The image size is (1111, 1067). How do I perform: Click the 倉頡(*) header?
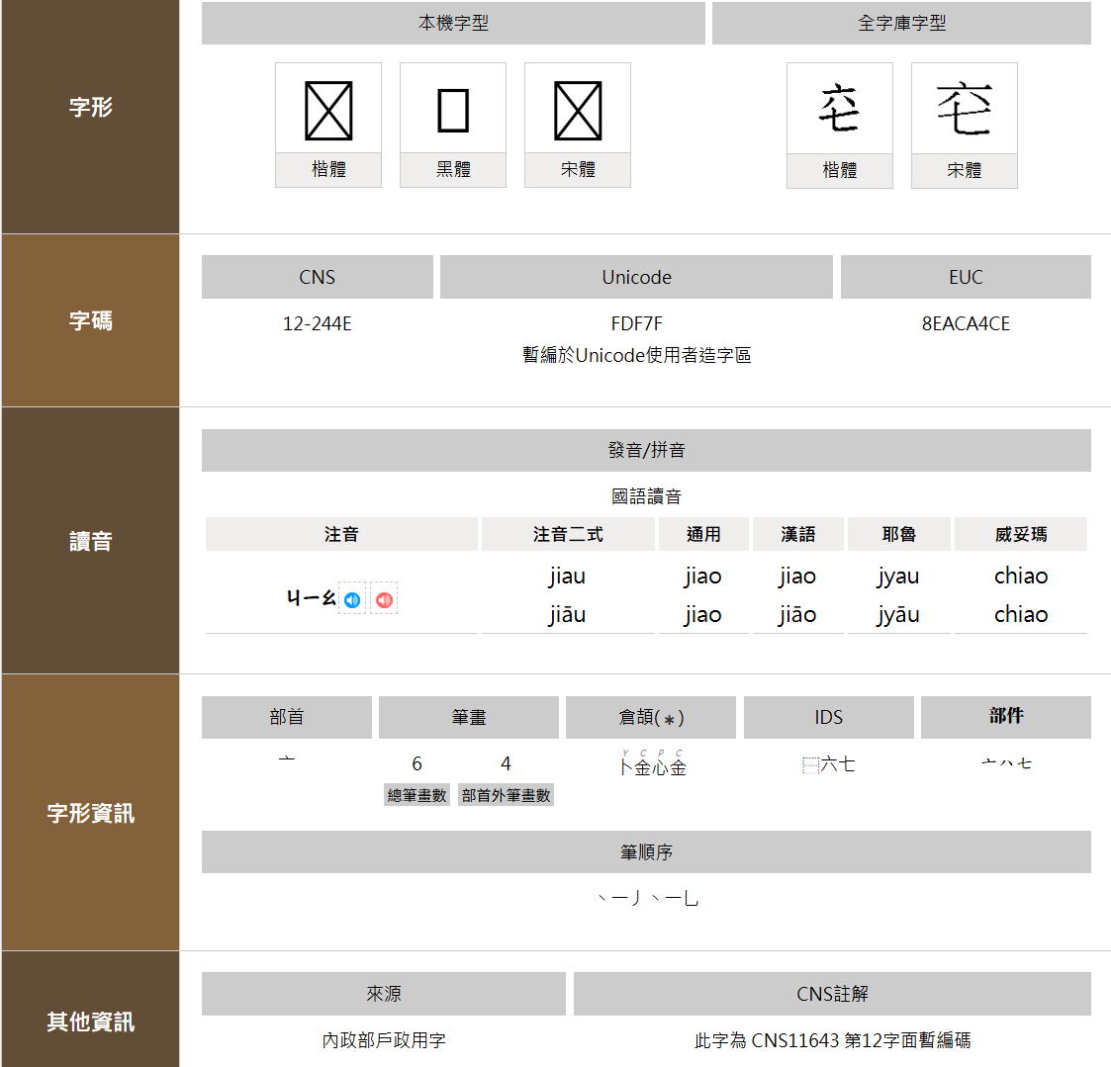[x=650, y=717]
